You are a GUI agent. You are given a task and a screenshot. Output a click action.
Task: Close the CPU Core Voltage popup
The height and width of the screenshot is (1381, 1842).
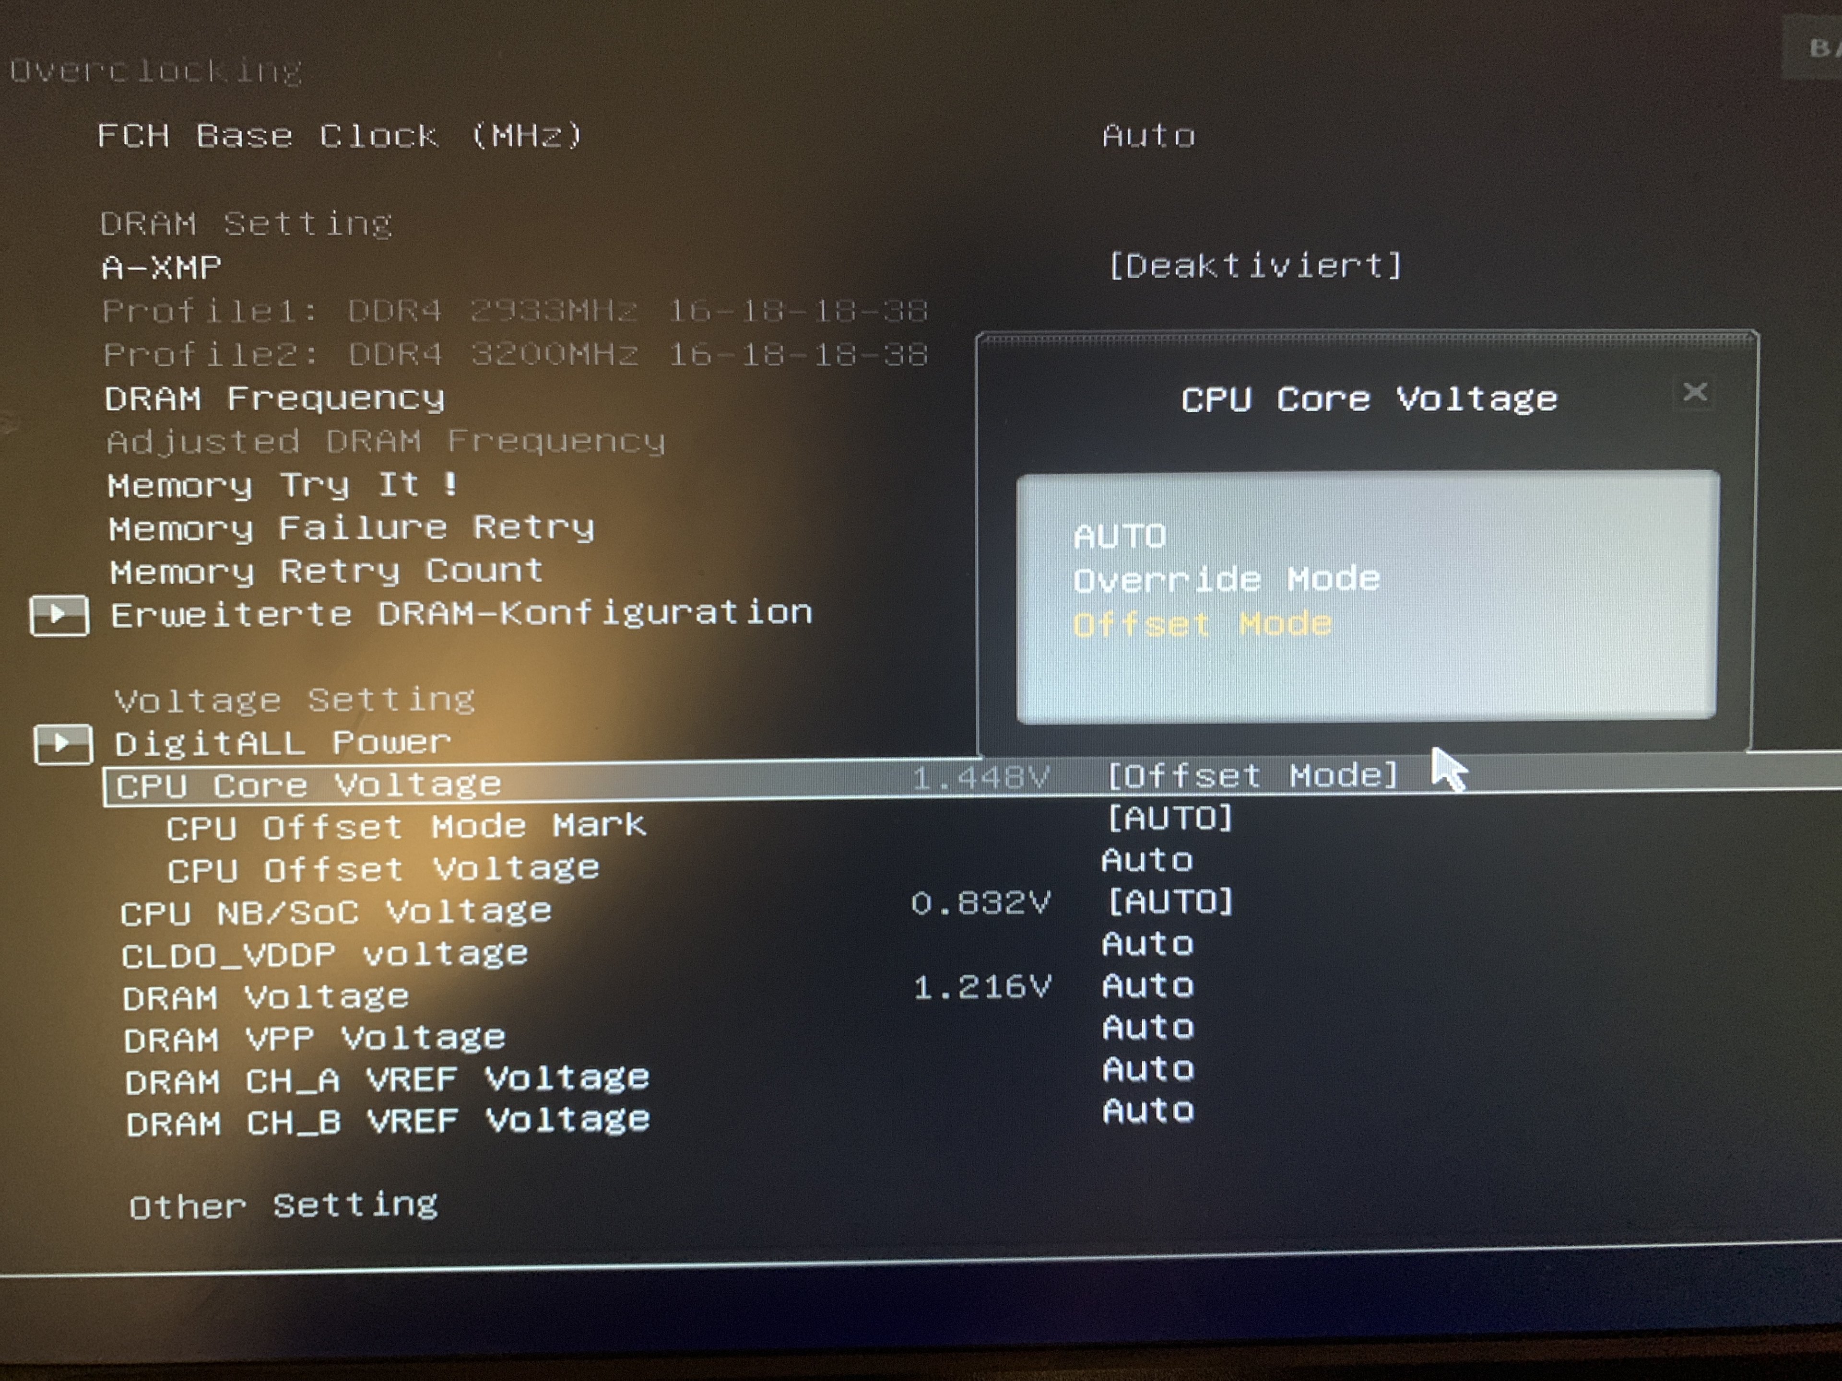[1695, 392]
